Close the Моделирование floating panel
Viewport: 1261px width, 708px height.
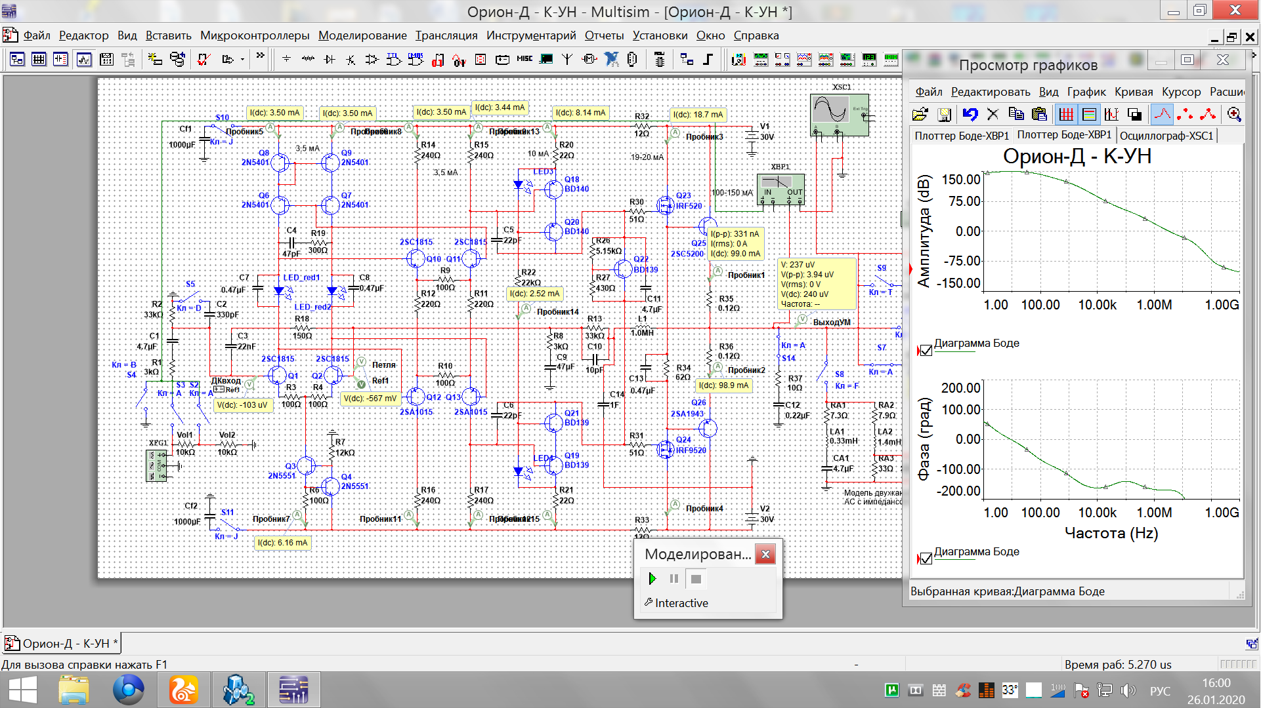(765, 554)
